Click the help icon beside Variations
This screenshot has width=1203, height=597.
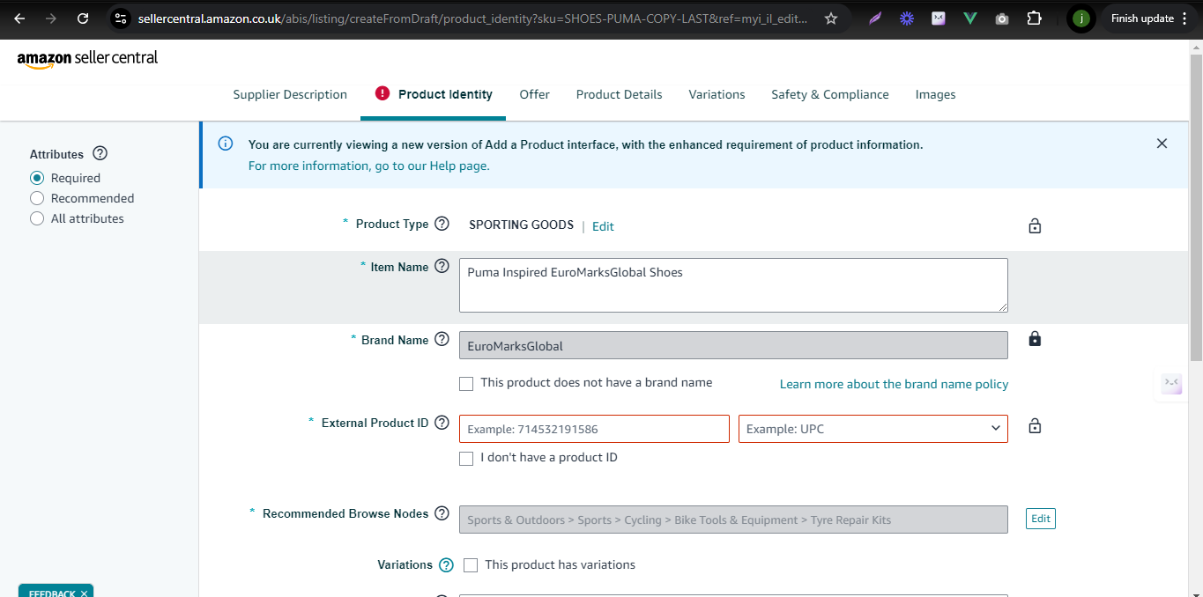(446, 565)
